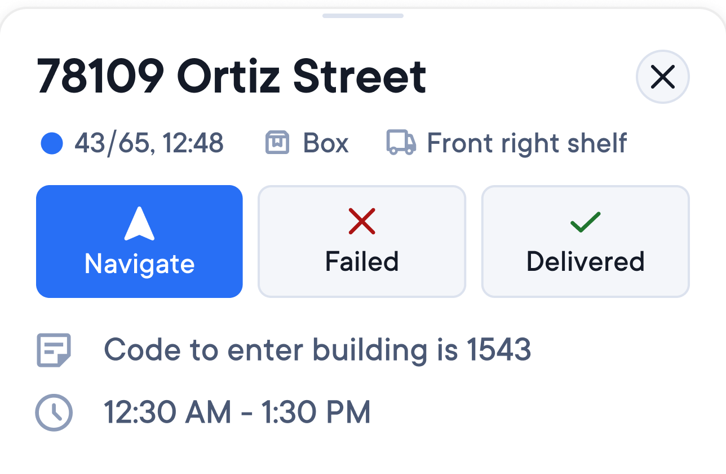Screen dimensions: 726x474
Task: Click the Box label text
Action: pyautogui.click(x=325, y=143)
